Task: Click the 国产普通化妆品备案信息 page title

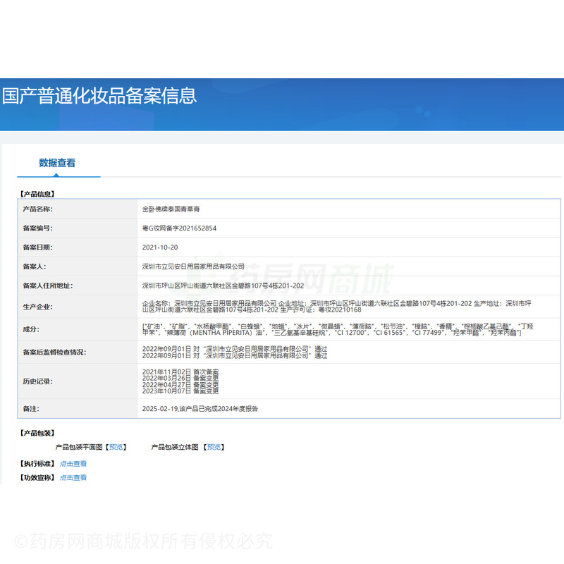Action: 99,96
